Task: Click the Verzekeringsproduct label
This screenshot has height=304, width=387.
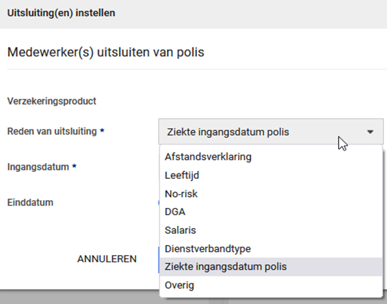Action: tap(51, 101)
